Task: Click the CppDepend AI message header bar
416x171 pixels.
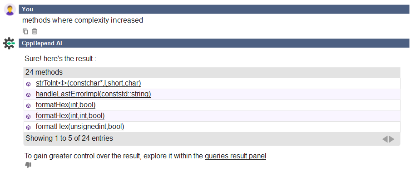Action: click(214, 43)
